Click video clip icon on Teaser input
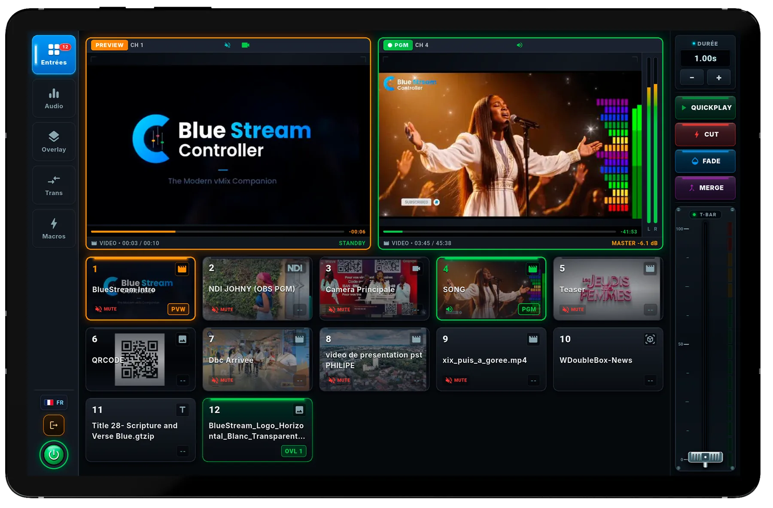Screen dimensions: 773x508 point(650,268)
